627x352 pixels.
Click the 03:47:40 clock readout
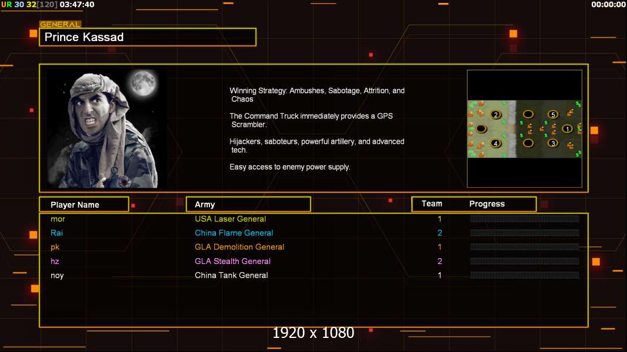click(x=77, y=4)
